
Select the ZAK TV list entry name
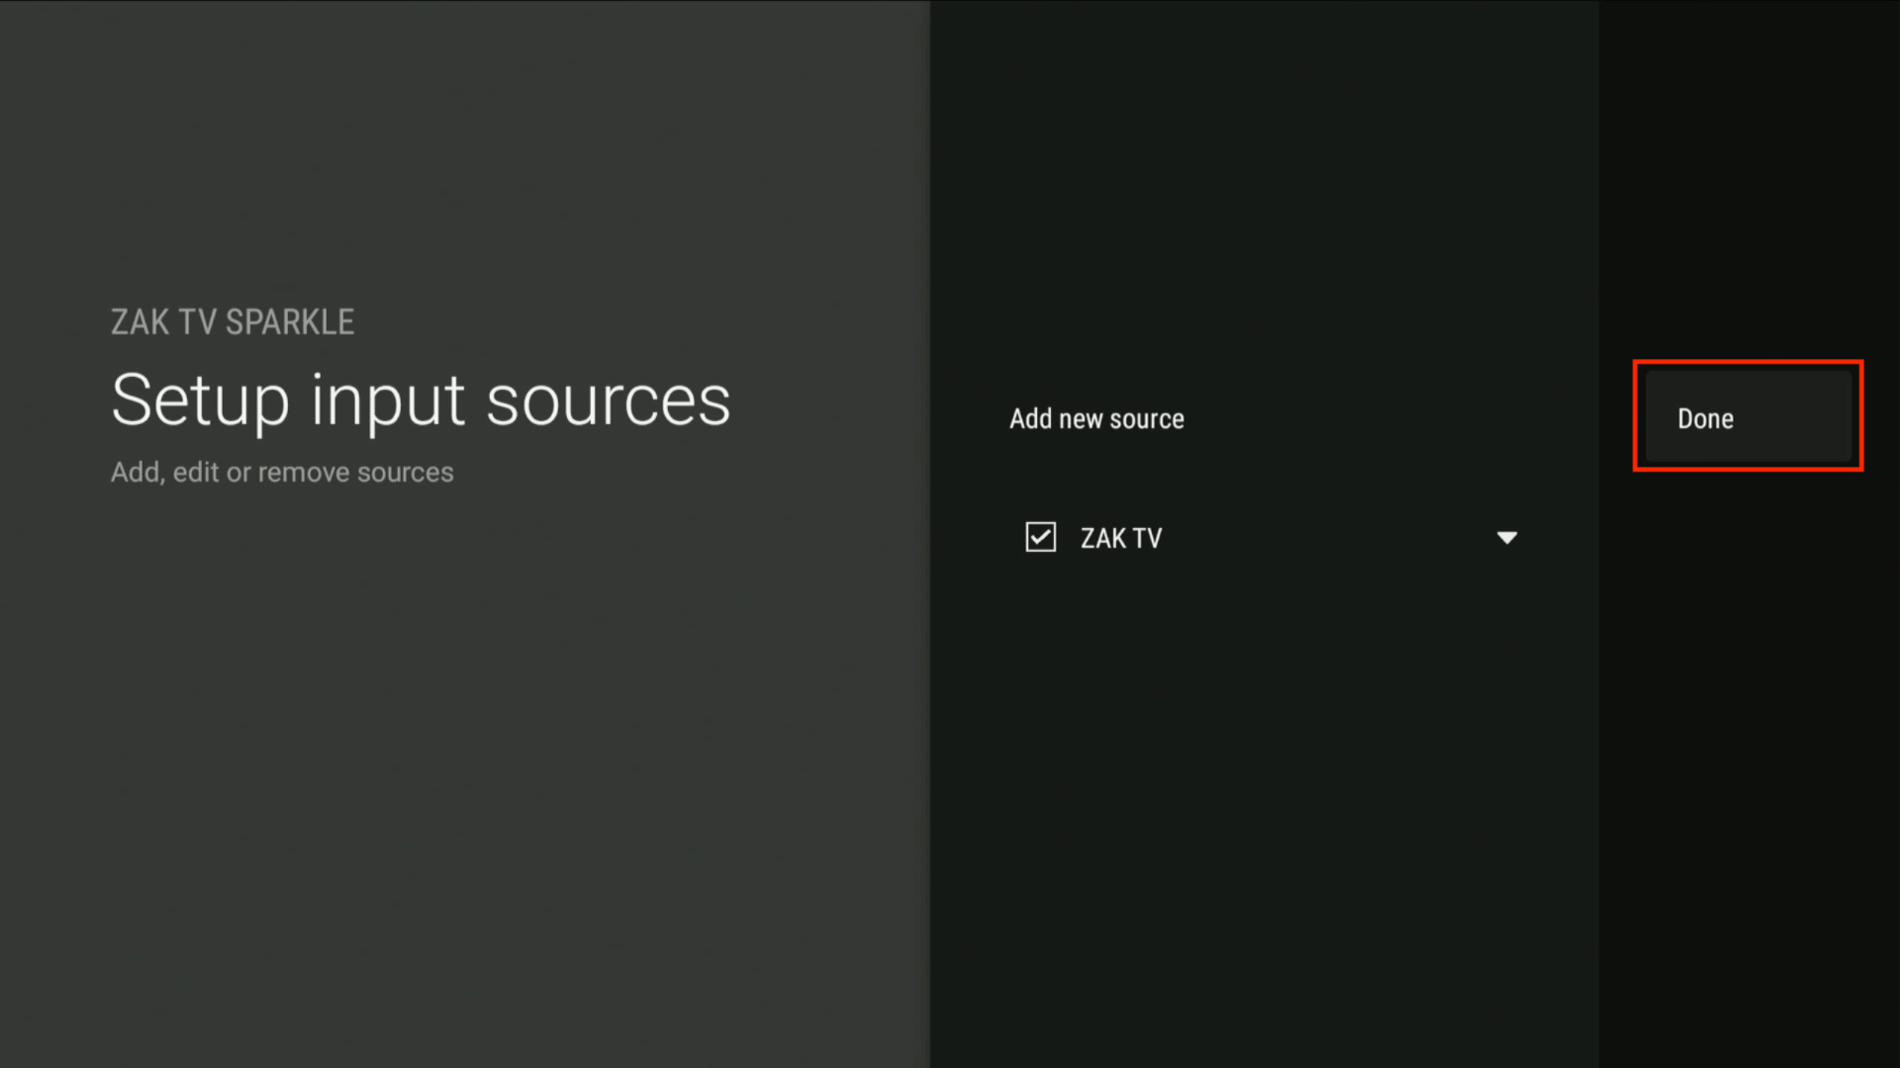(1120, 538)
